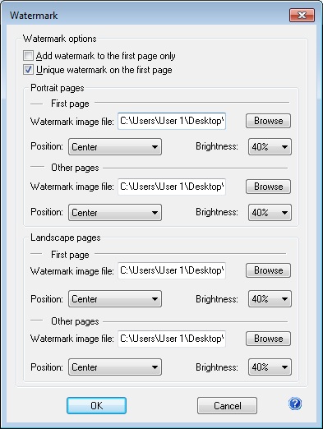323x429 pixels.
Task: Click Landscape other pages watermark file field
Action: (x=172, y=339)
